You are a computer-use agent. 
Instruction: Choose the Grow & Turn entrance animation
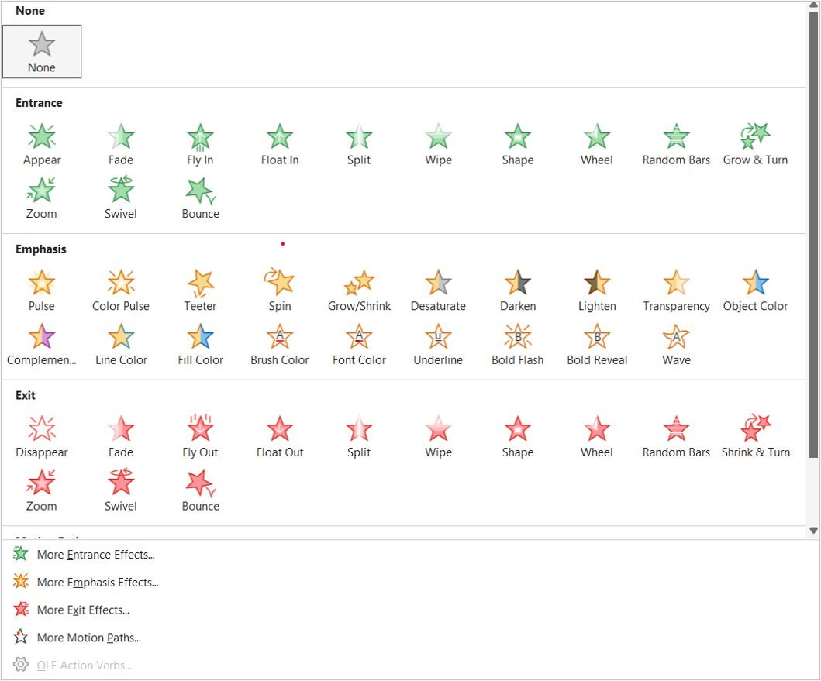[x=754, y=145]
